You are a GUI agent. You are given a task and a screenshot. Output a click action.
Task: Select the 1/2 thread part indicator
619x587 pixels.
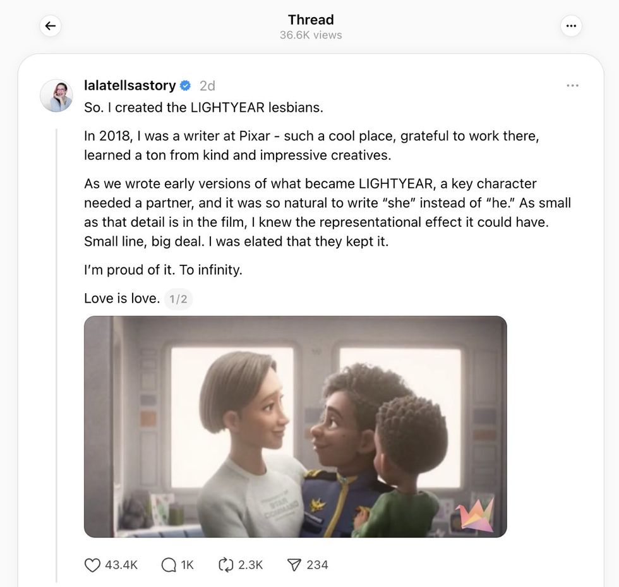tap(178, 299)
